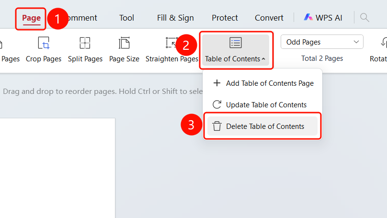
Task: Click the Crop Pages icon
Action: [x=44, y=43]
